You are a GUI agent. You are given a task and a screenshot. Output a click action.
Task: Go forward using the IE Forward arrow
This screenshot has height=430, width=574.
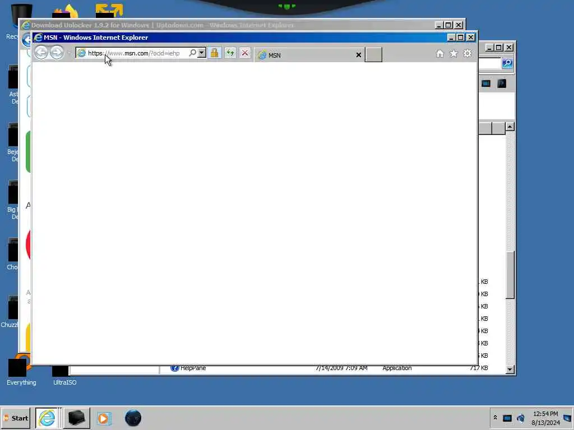[x=57, y=53]
